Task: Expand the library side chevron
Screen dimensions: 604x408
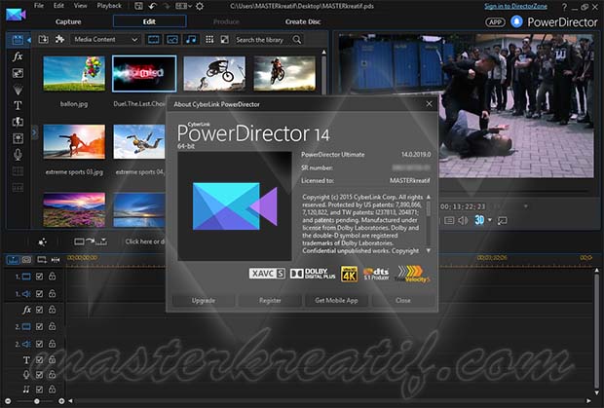Action: 34,132
